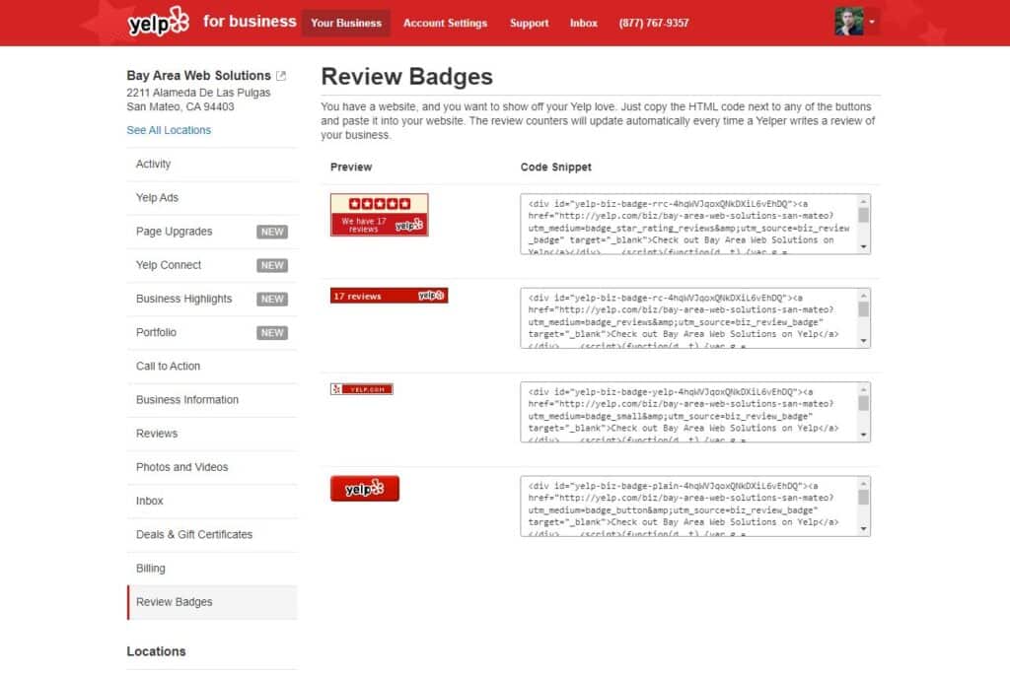Click scroll-up arrow in badge-rc snippet box
1010x677 pixels.
864,296
